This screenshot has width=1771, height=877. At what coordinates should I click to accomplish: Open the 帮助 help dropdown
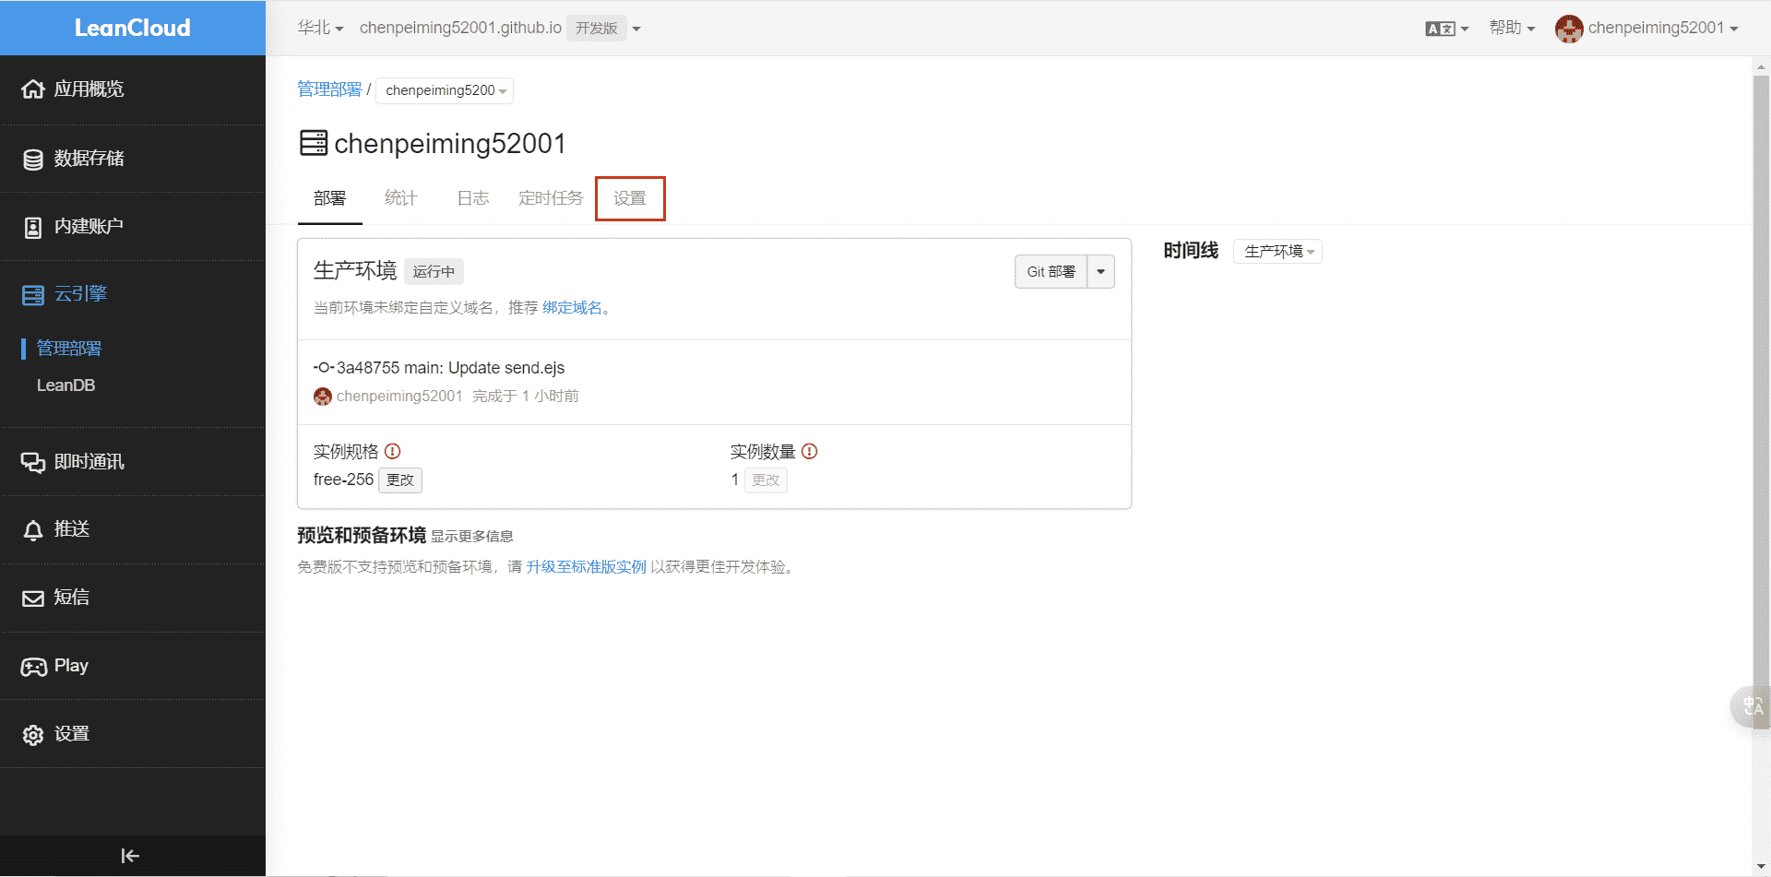click(1512, 29)
